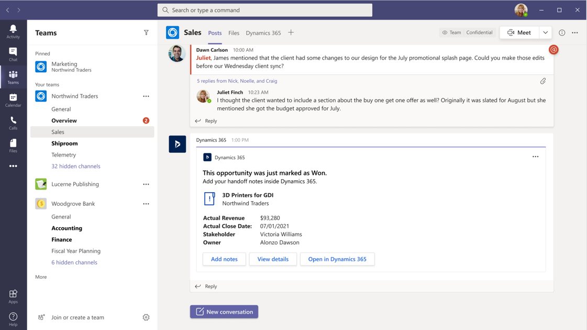Expand the Meet options dropdown arrow
The width and height of the screenshot is (587, 330).
tap(546, 32)
